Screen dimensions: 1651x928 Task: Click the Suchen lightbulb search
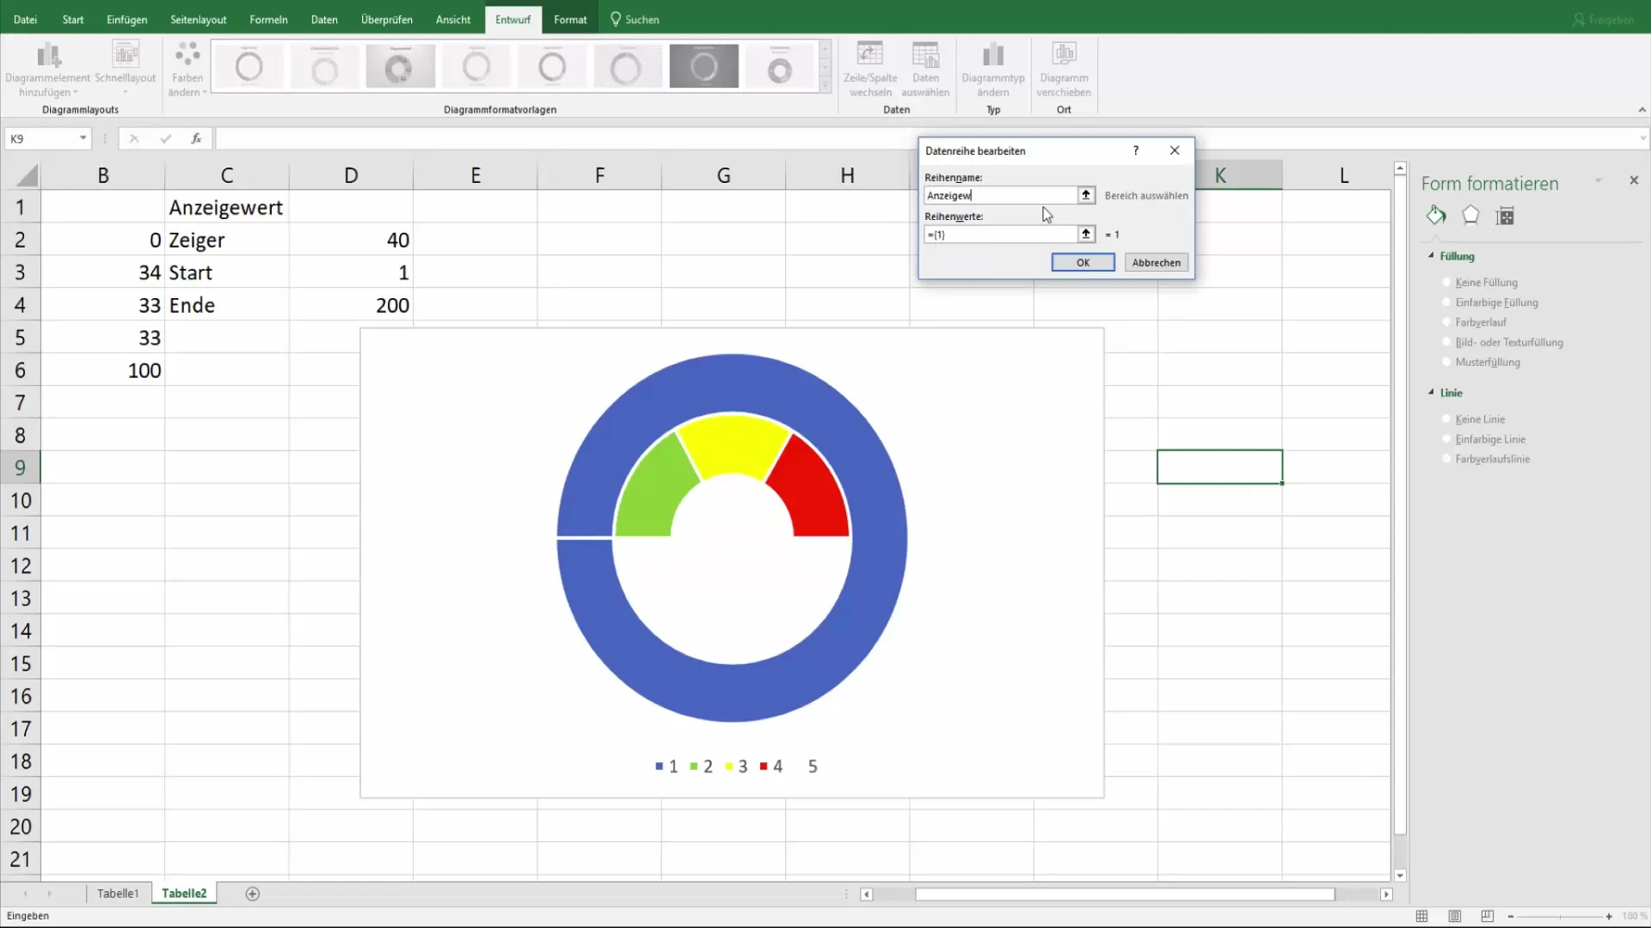[x=635, y=19]
